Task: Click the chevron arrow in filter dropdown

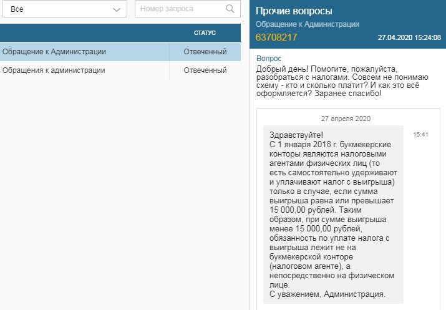Action: click(x=116, y=10)
